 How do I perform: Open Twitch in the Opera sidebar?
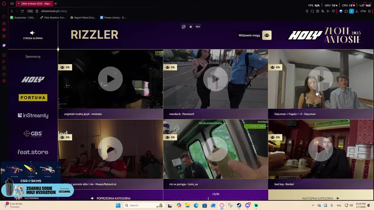tap(4, 45)
